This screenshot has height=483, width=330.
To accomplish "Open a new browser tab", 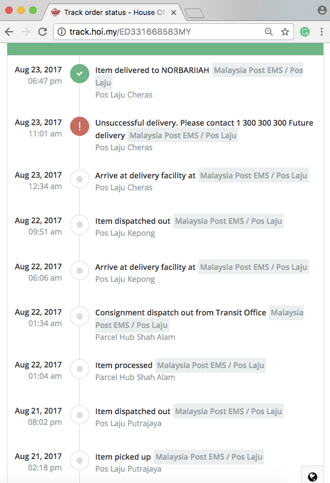I will click(x=194, y=13).
